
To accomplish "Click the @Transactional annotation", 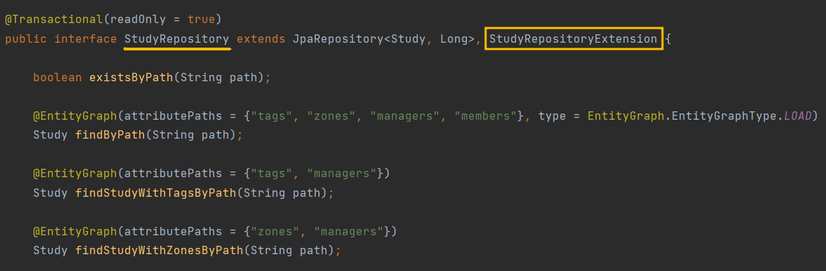I will [x=54, y=20].
